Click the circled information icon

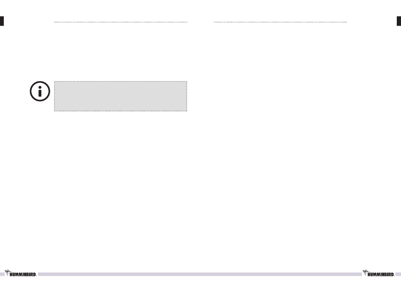[40, 91]
